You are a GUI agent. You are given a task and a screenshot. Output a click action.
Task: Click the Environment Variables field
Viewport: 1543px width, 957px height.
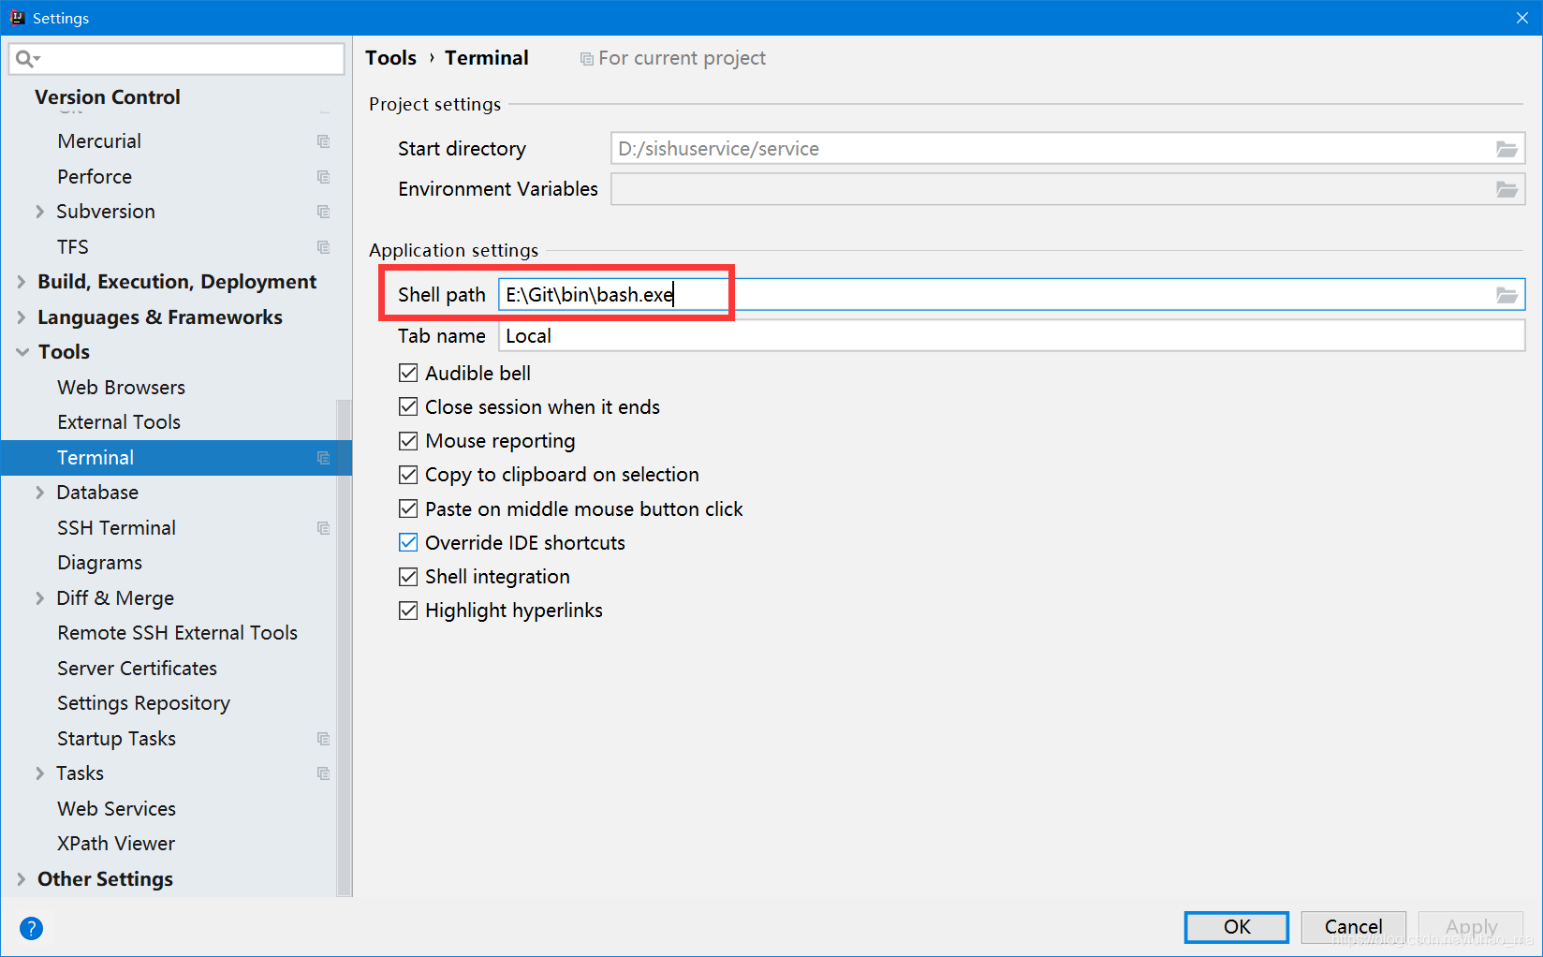(1068, 189)
